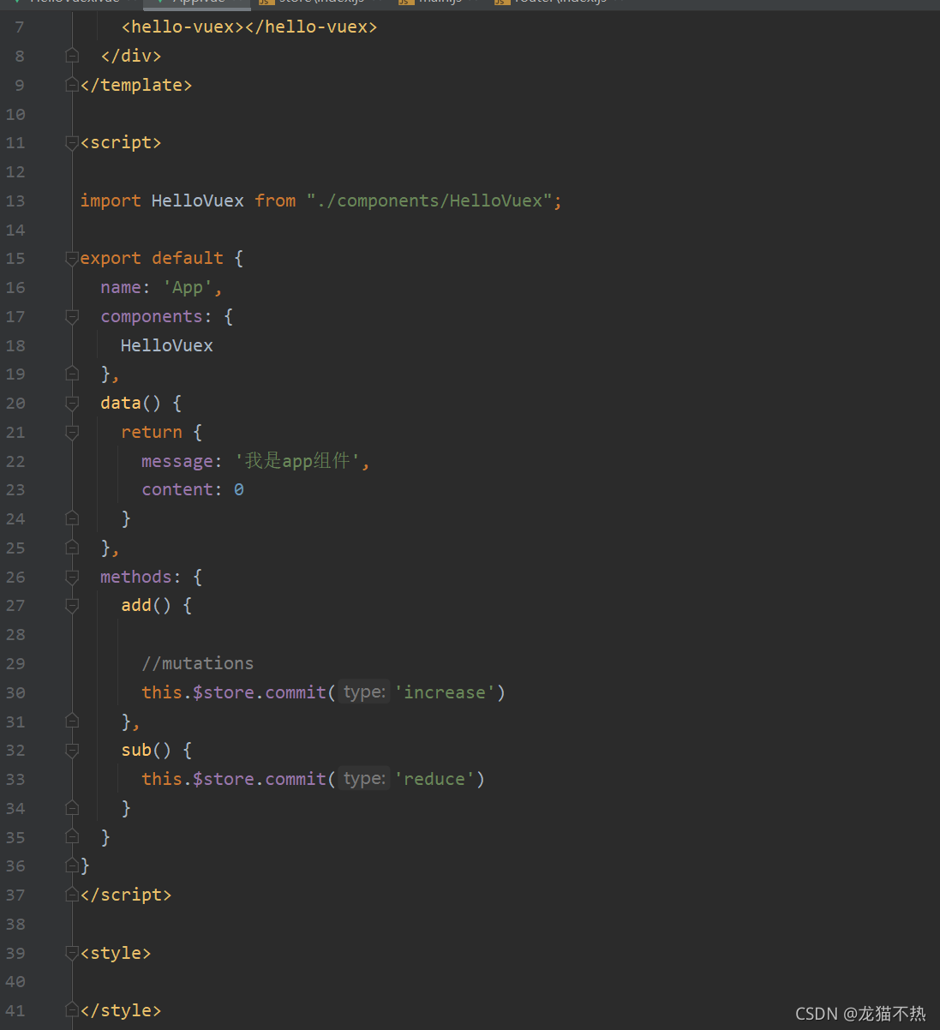The image size is (940, 1030).
Task: Click 'commit' on the reduce commit line
Action: (x=296, y=780)
